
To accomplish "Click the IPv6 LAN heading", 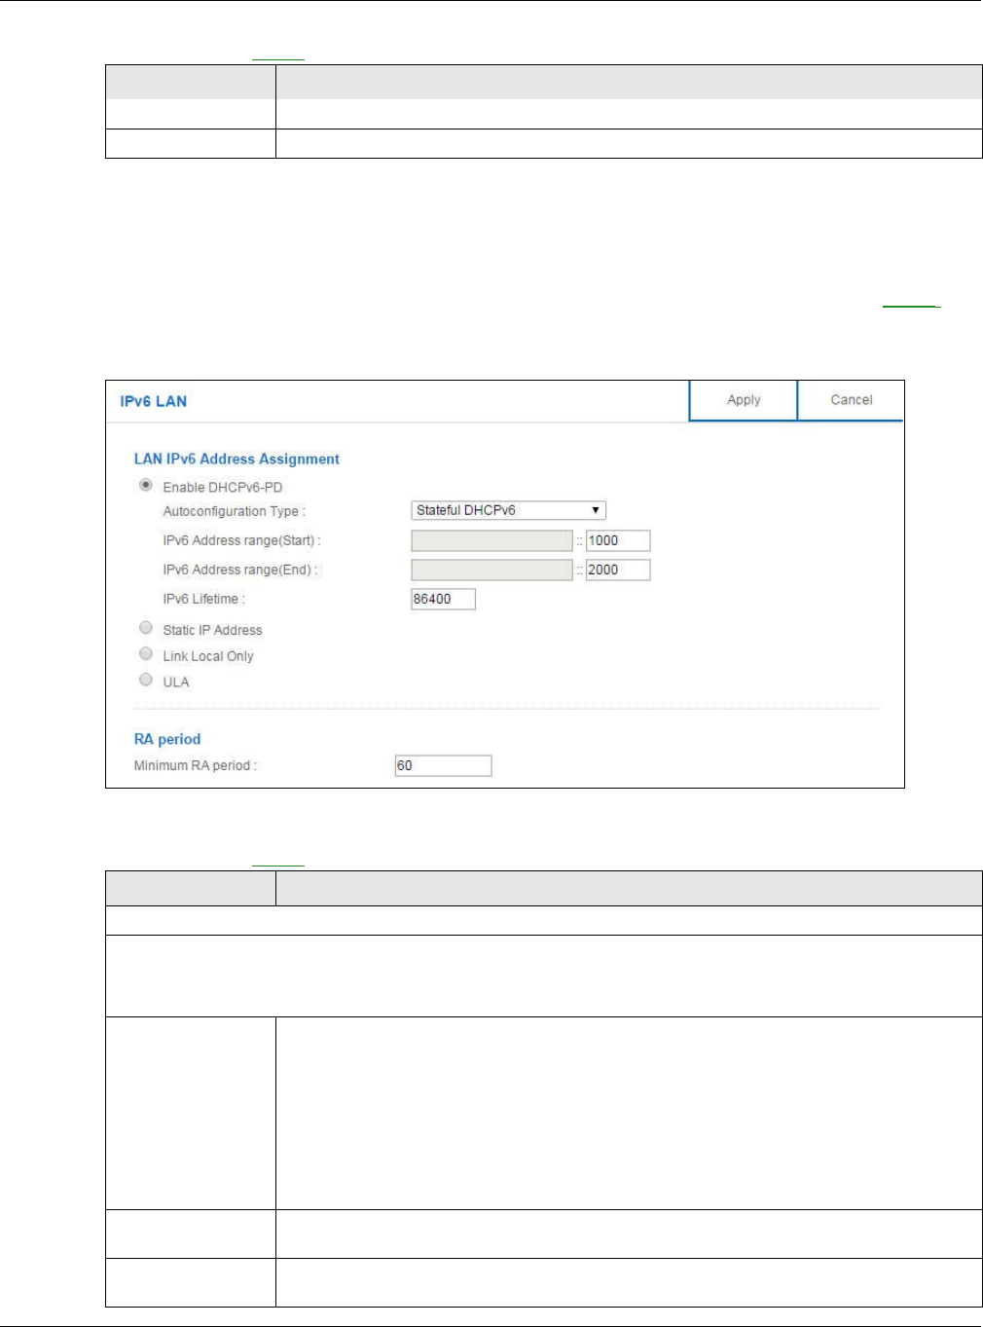I will [154, 401].
